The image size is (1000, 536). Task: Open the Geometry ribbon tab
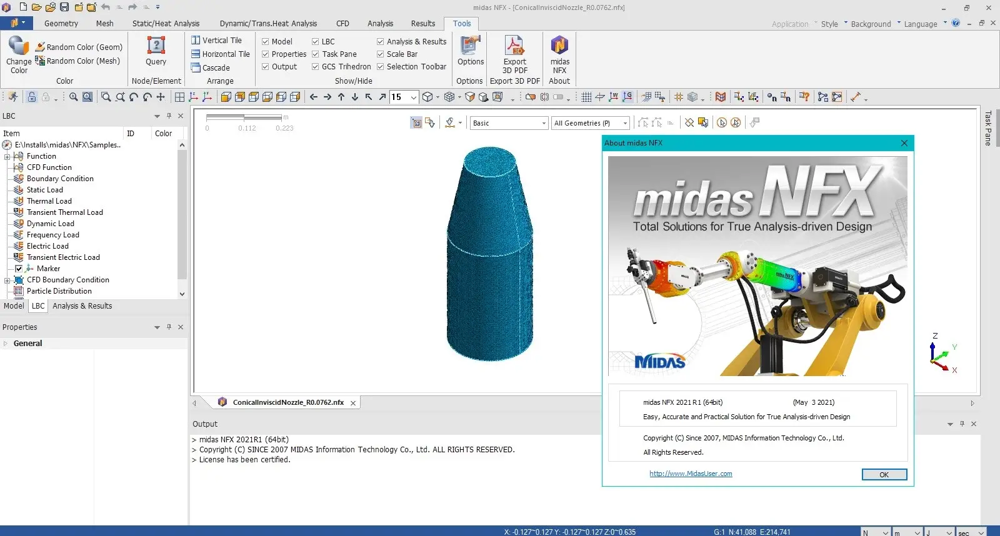click(61, 24)
